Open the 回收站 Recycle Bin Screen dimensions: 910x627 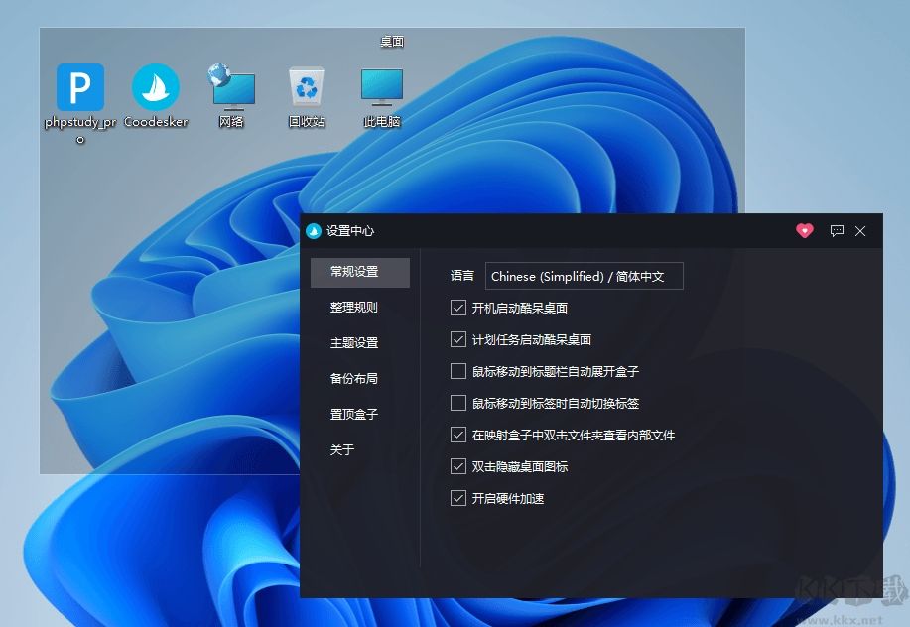tap(306, 87)
